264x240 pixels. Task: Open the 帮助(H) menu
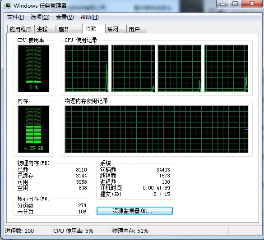pyautogui.click(x=89, y=17)
